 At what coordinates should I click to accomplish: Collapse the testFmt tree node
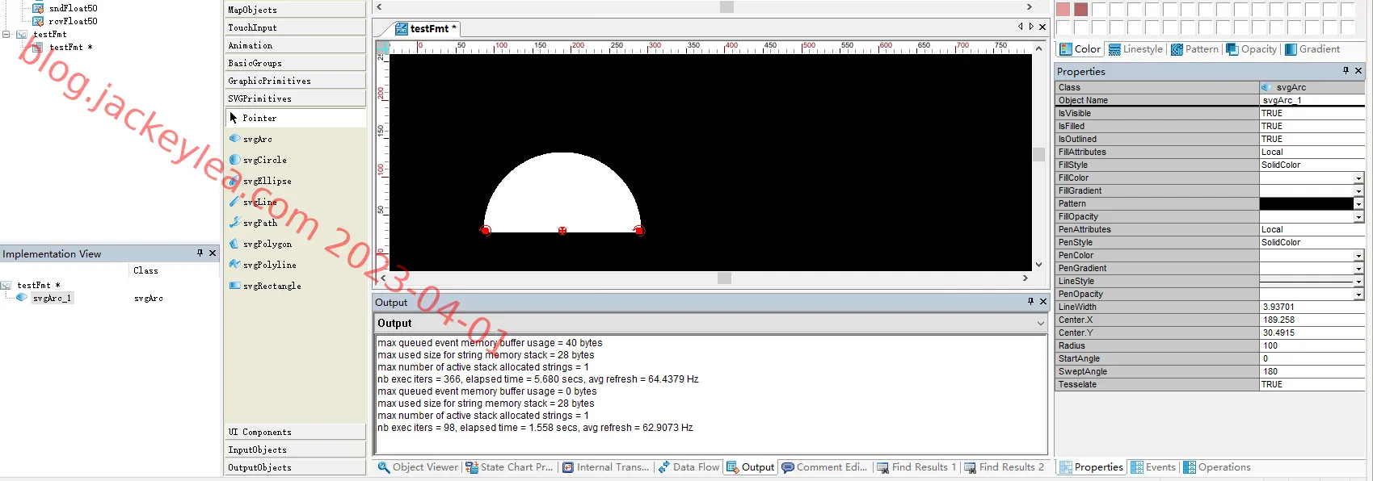[x=6, y=34]
